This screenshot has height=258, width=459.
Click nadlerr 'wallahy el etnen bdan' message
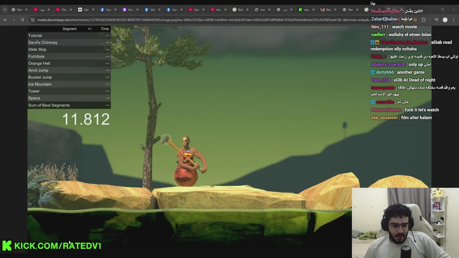coord(401,35)
